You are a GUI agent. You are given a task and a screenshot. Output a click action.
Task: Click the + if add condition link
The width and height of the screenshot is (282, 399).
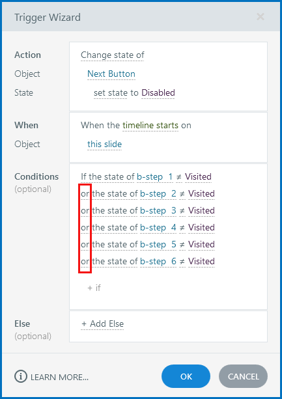tap(94, 288)
